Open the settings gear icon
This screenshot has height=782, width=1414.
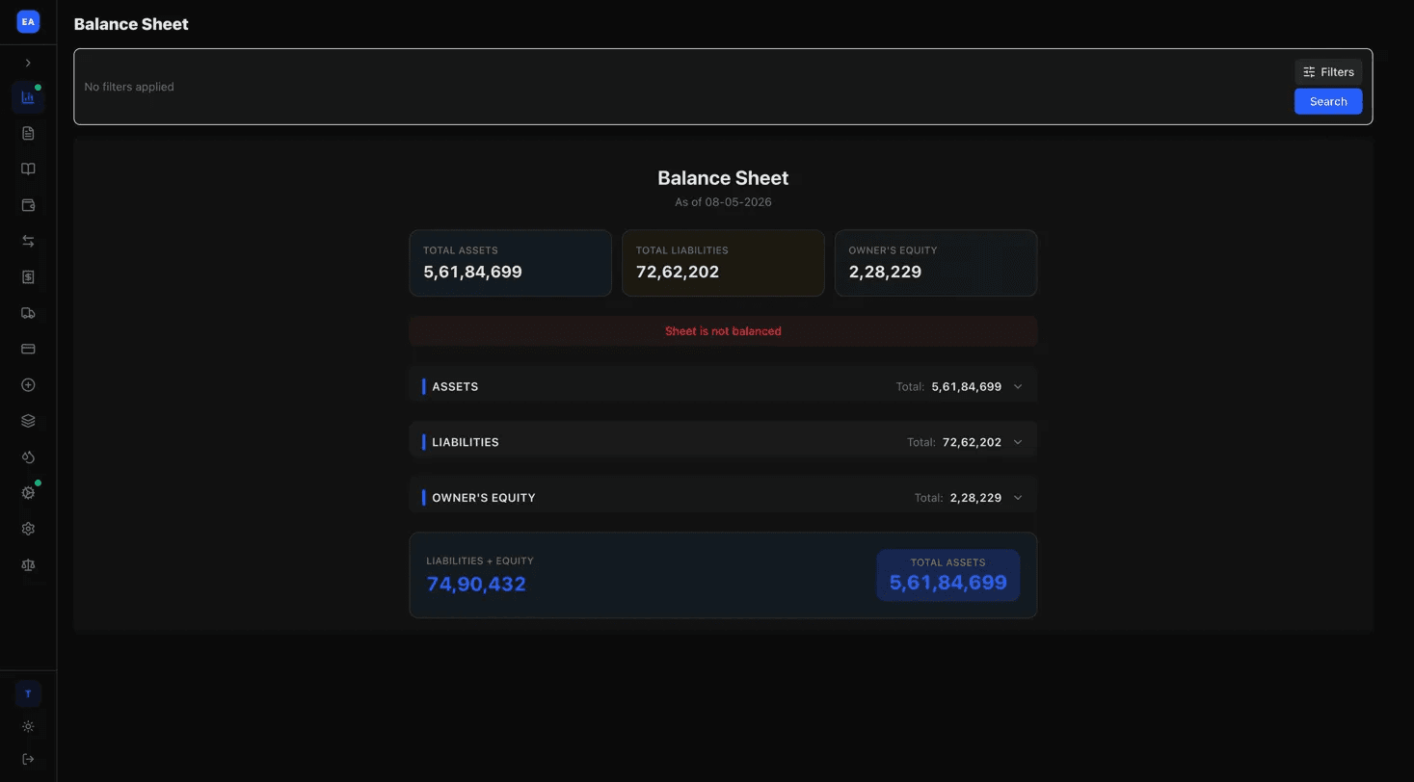(28, 529)
